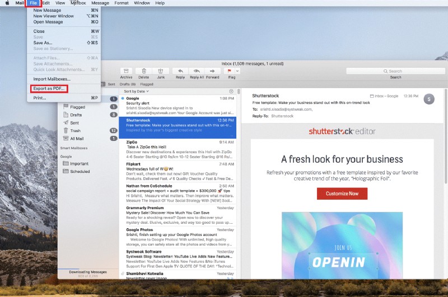Screen dimensions: 448x297
Task: Open the Google Photos email
Action: [178, 237]
